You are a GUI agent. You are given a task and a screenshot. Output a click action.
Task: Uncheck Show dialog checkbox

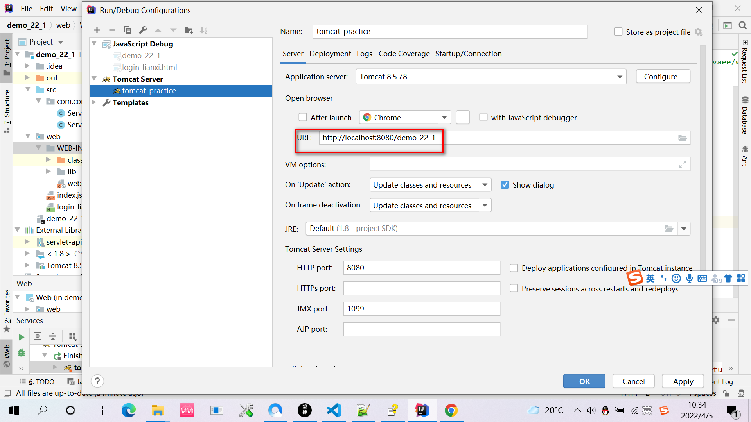pos(505,185)
